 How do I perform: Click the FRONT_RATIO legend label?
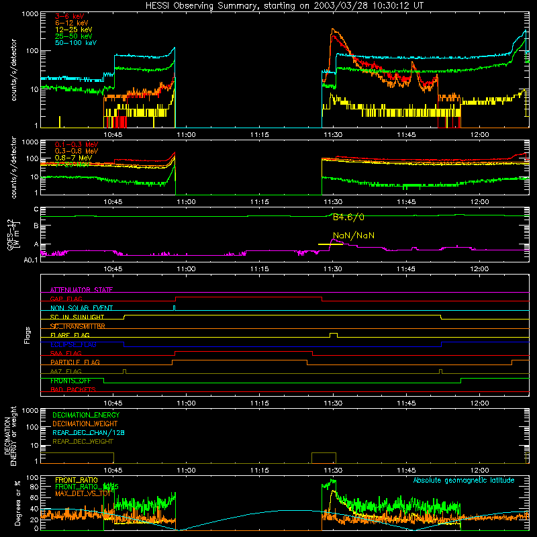pos(77,480)
